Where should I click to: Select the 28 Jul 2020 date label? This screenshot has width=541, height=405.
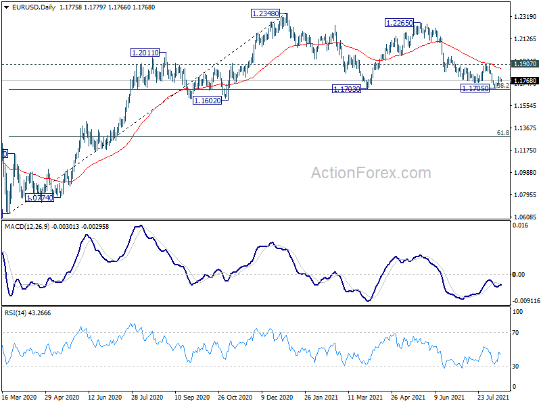pos(147,397)
